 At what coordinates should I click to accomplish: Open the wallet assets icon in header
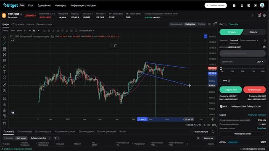tap(234, 5)
